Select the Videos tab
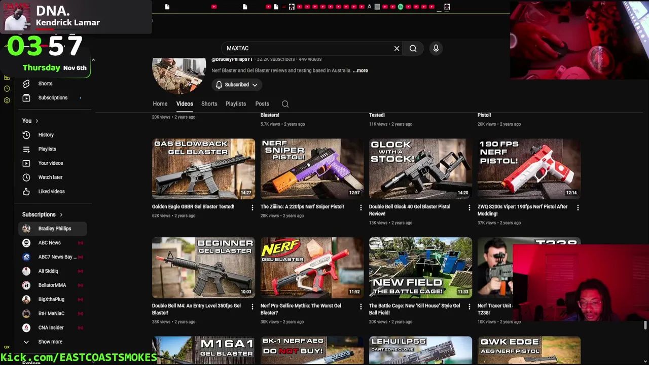 185,104
